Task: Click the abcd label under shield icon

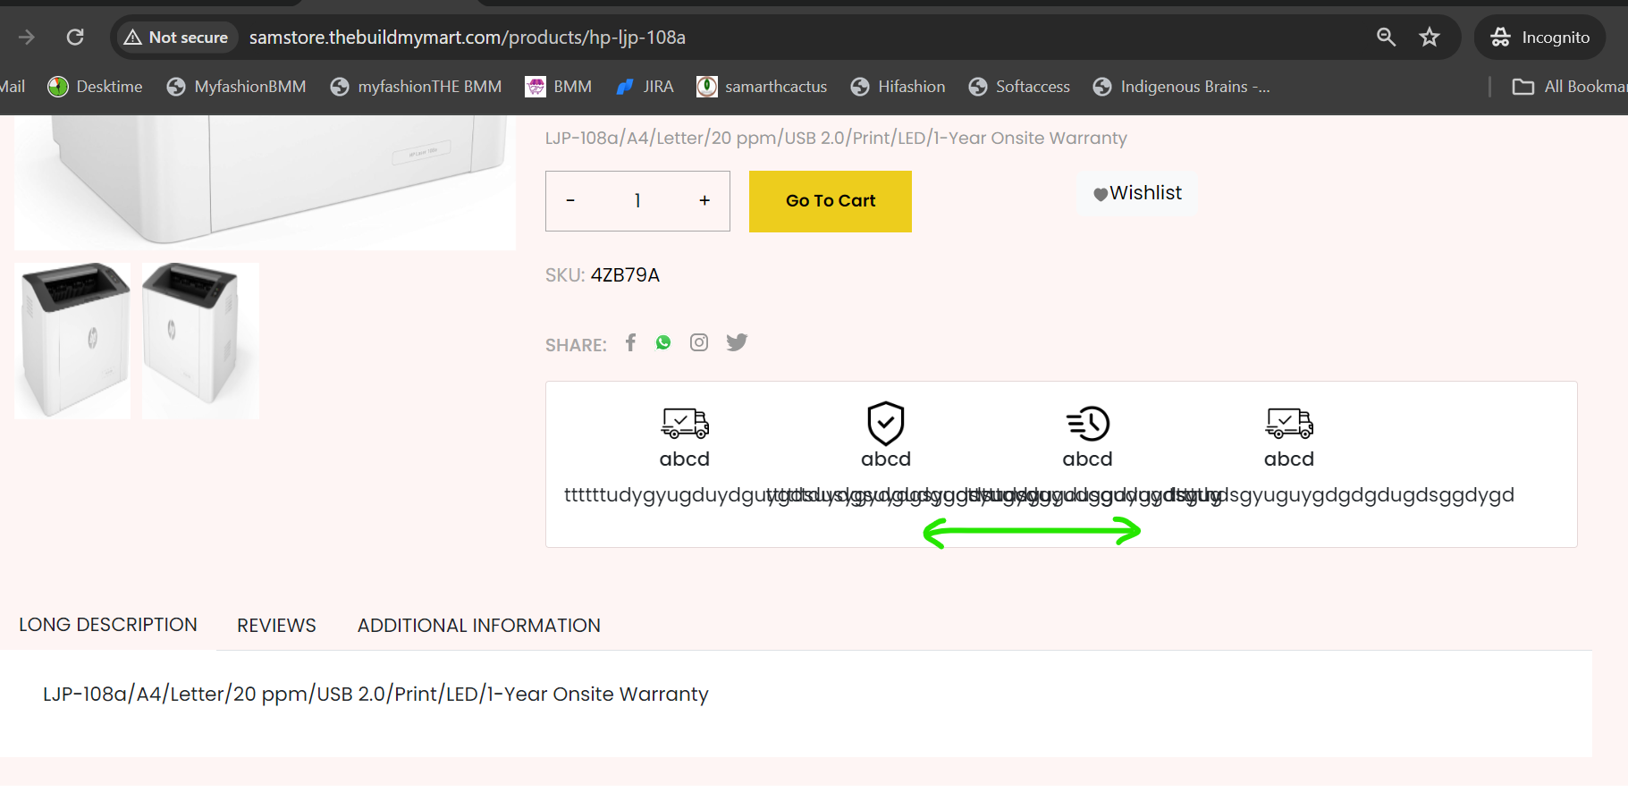Action: [886, 459]
